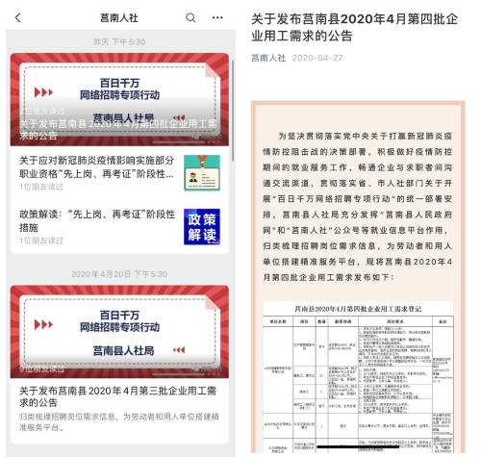Viewport: 481px width, 457px height.
Task: Click 1位朋友读过 under the 政策解读 article
Action: (x=41, y=241)
